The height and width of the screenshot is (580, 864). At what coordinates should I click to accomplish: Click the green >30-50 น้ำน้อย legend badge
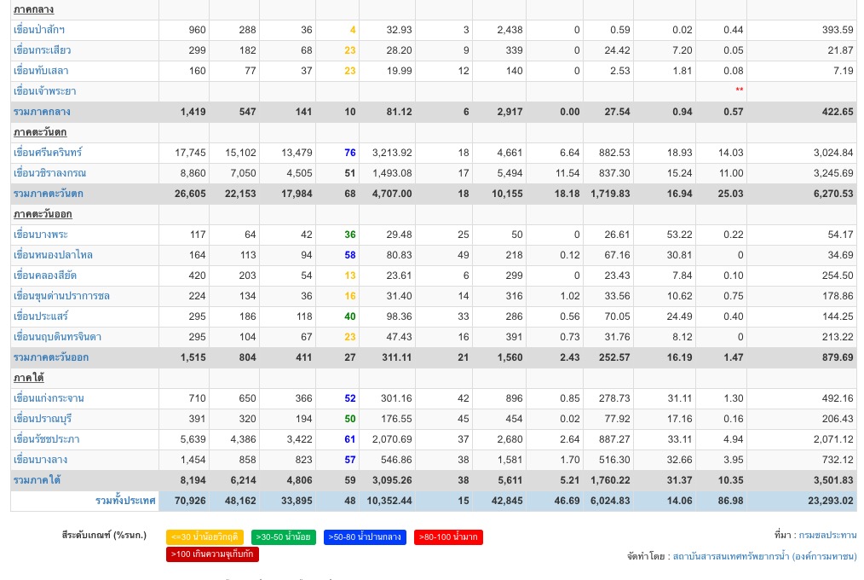point(283,537)
